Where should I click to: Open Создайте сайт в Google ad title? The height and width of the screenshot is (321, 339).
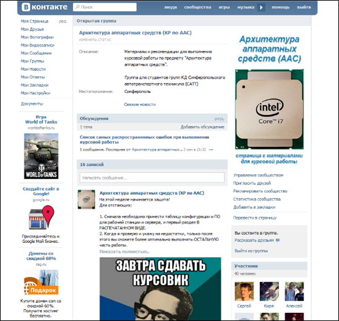pos(41,191)
